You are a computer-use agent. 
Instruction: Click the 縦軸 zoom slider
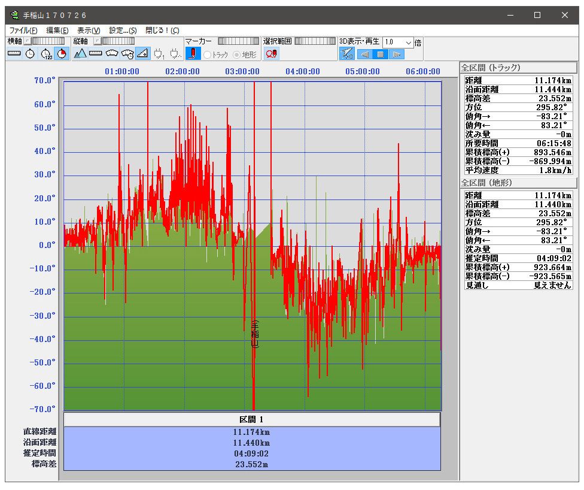pyautogui.click(x=117, y=41)
